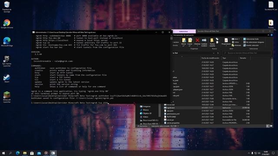278x156 pixels.
Task: Click Mover a in Explorer ribbon
Action: 184,42
